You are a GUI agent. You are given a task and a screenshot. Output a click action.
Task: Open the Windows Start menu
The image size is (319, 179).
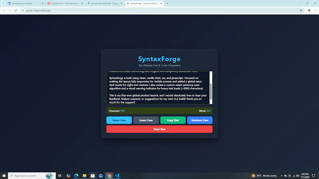point(4,175)
